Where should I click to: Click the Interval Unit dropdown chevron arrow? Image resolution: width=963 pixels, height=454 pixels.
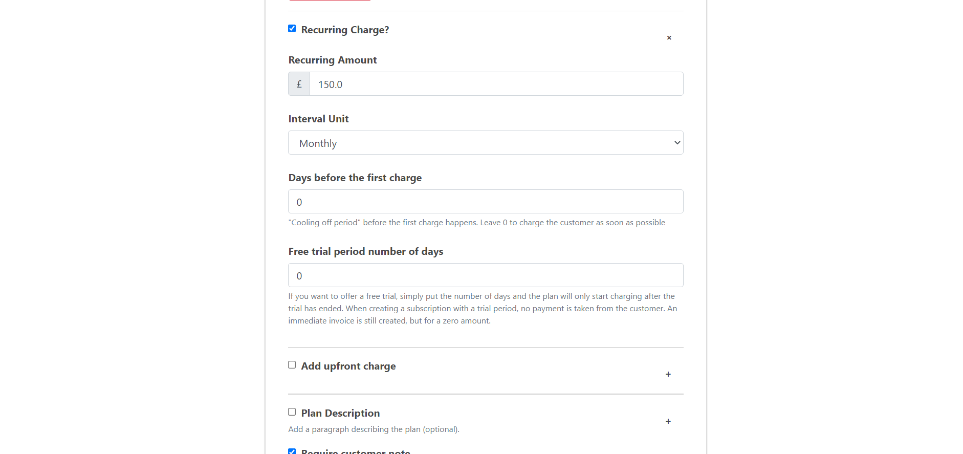[677, 143]
